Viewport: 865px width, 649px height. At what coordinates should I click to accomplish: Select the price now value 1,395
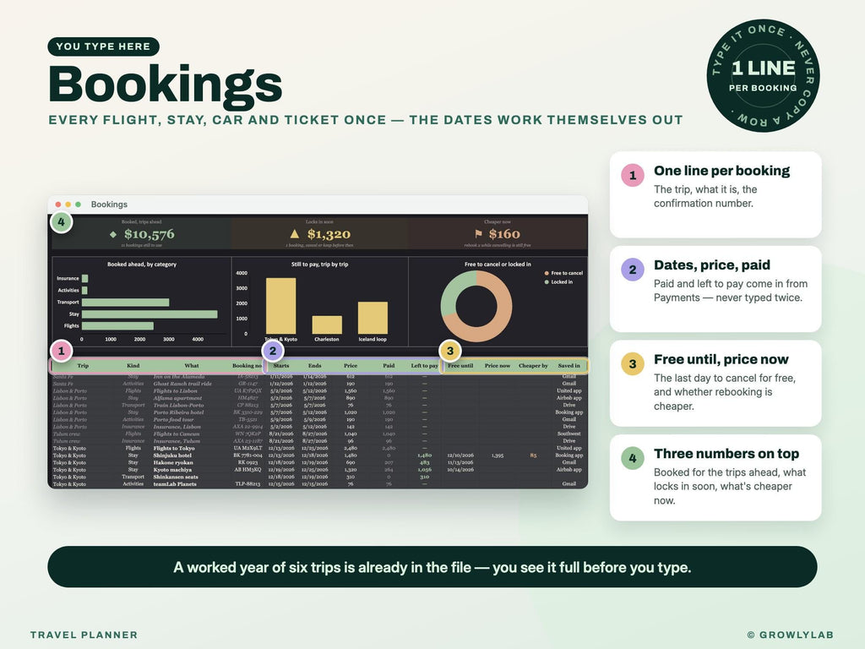[497, 455]
